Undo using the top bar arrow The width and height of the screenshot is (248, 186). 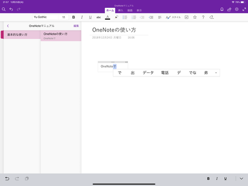(x=11, y=9)
